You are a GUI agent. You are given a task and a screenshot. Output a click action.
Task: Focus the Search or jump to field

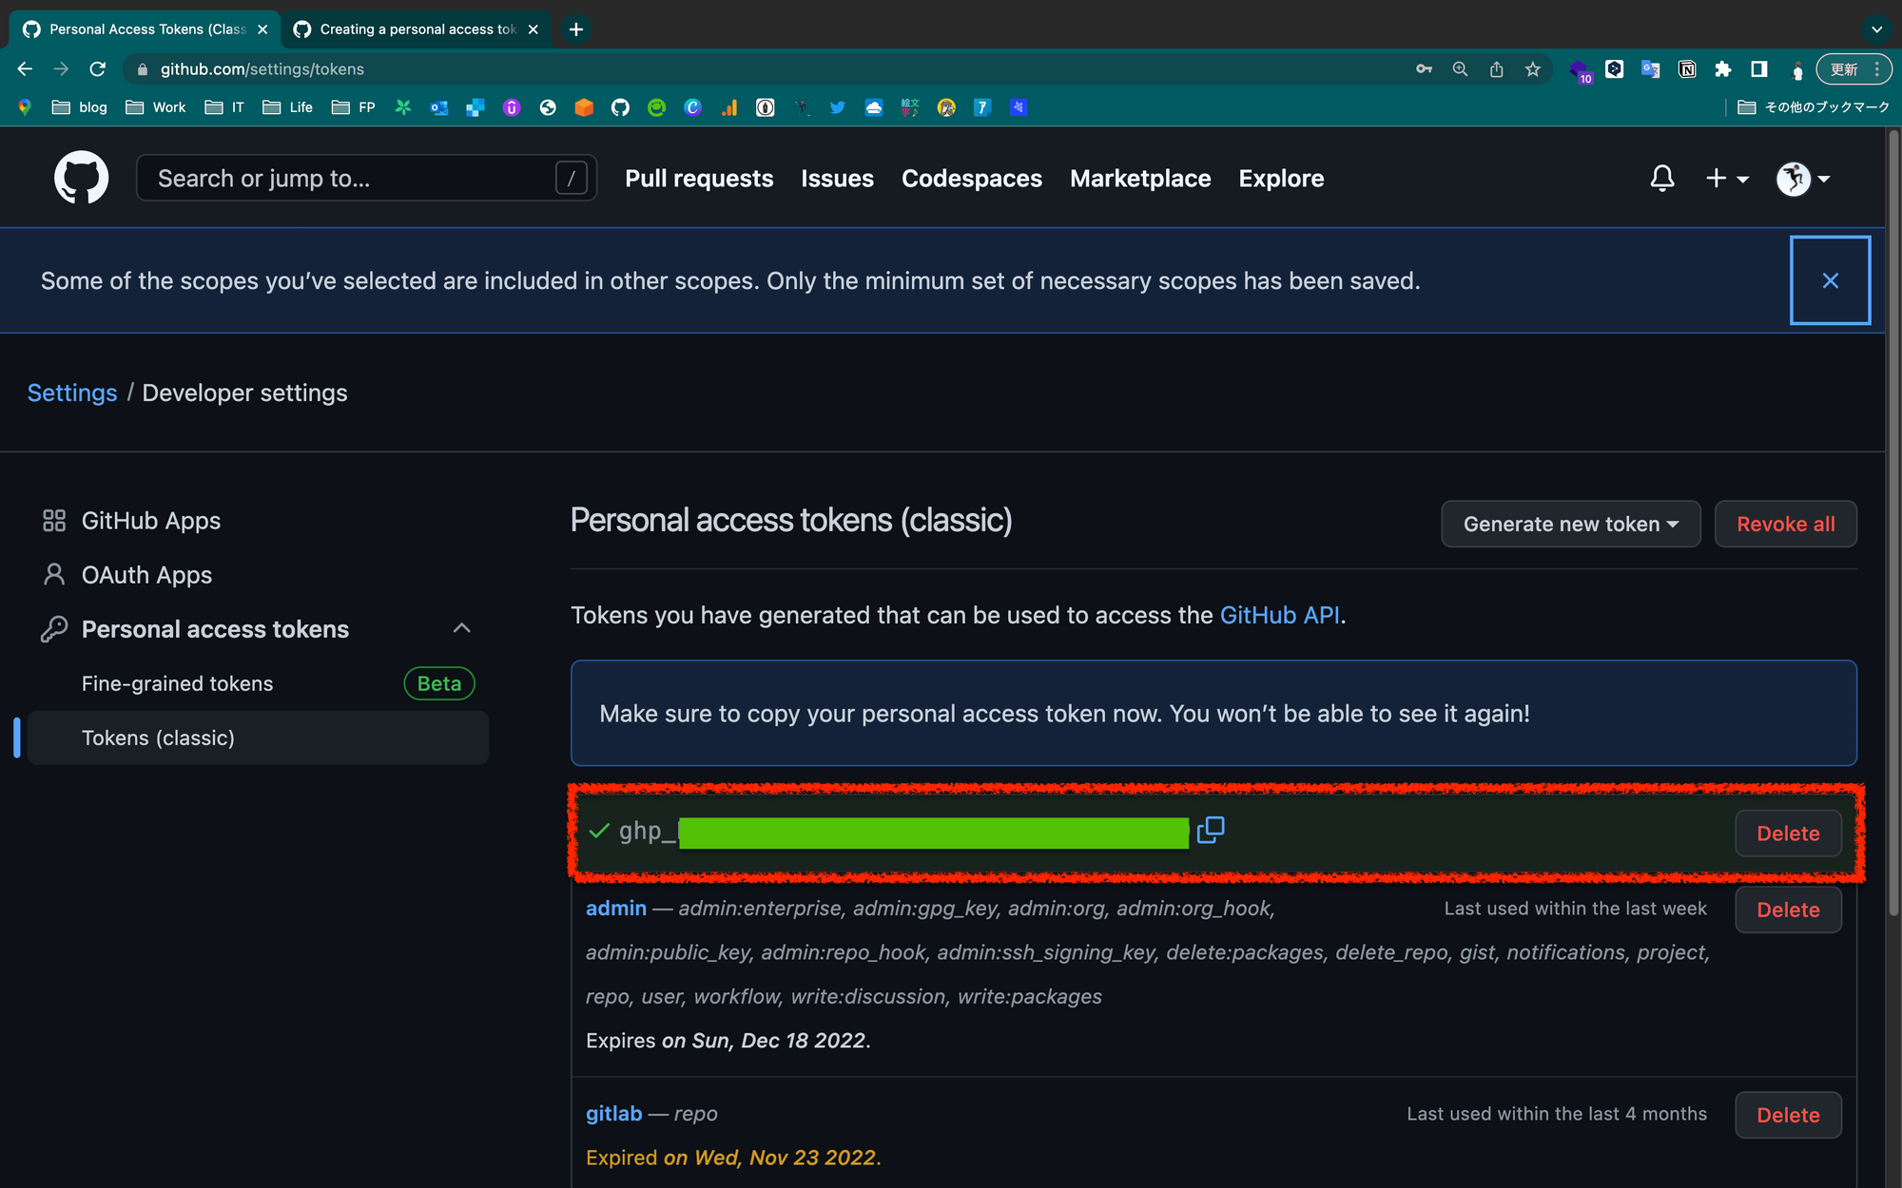pyautogui.click(x=352, y=178)
